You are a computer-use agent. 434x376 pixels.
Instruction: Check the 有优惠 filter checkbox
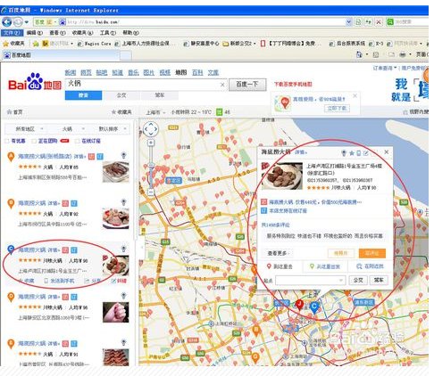7,141
